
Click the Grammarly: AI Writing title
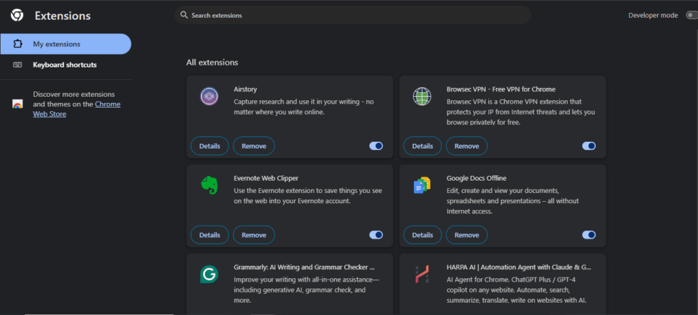[304, 267]
